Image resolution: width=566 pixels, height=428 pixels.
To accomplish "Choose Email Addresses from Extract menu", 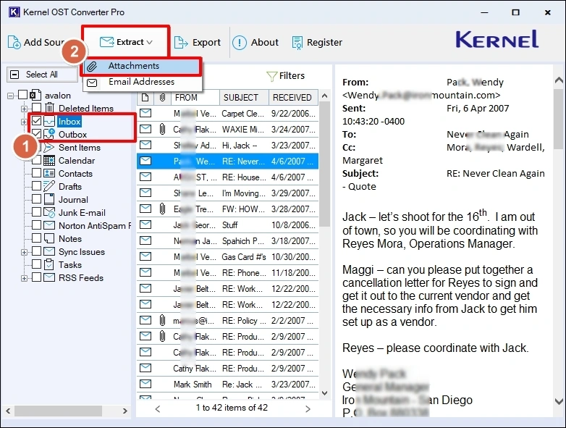I will tap(141, 82).
